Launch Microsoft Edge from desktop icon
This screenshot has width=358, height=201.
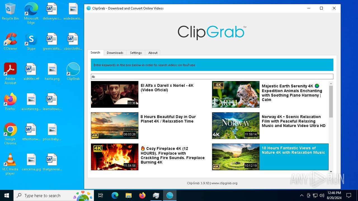coord(31,13)
